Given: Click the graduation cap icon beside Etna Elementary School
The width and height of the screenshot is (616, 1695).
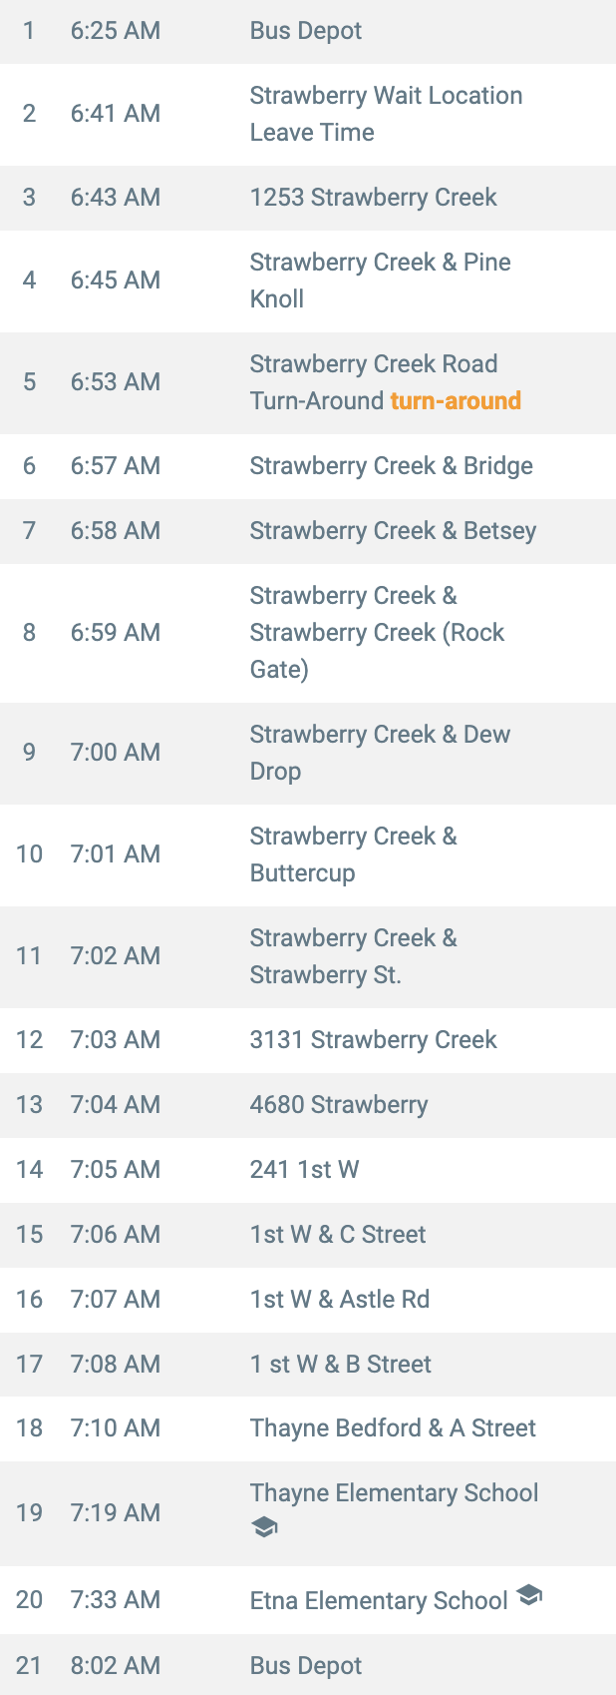Looking at the screenshot, I should [x=529, y=1595].
